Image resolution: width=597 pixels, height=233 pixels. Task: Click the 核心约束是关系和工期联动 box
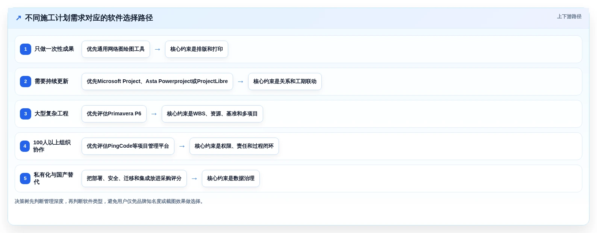coord(285,82)
